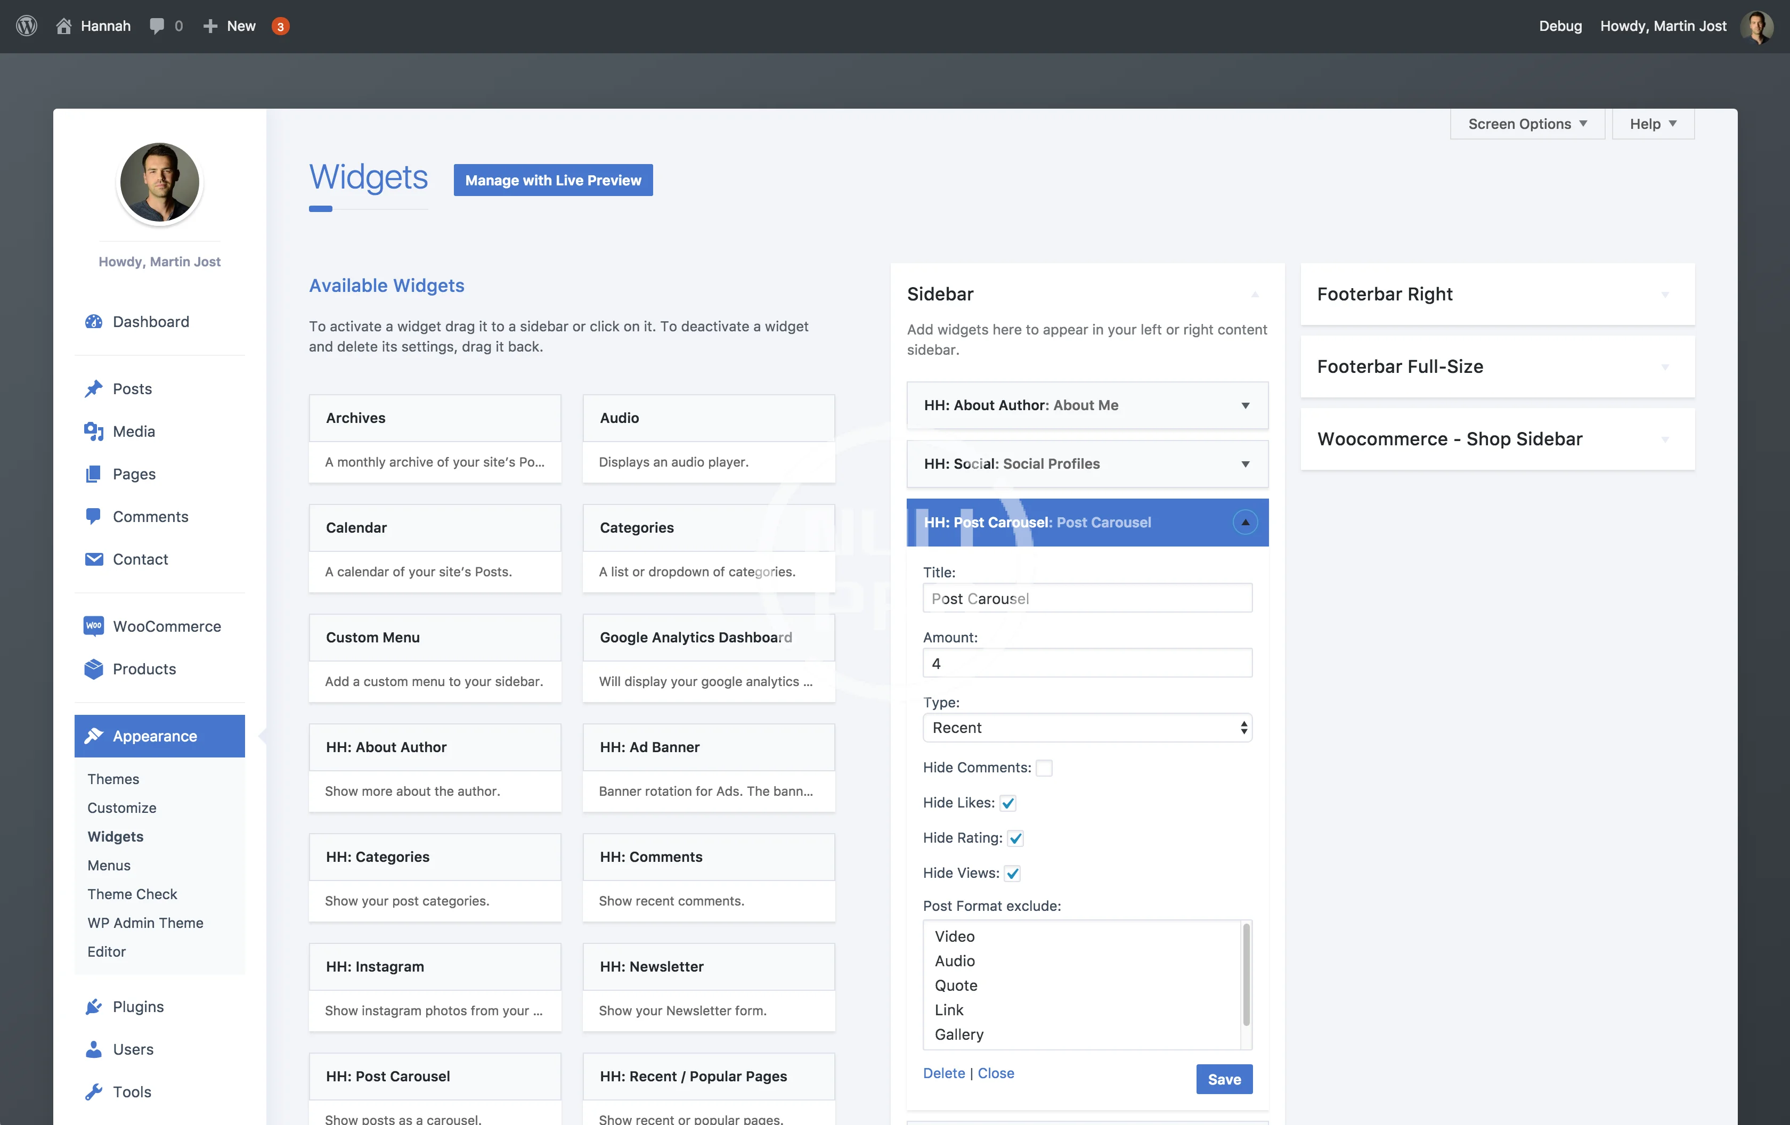The width and height of the screenshot is (1790, 1125).
Task: Click the WordPress logo icon
Action: click(27, 26)
